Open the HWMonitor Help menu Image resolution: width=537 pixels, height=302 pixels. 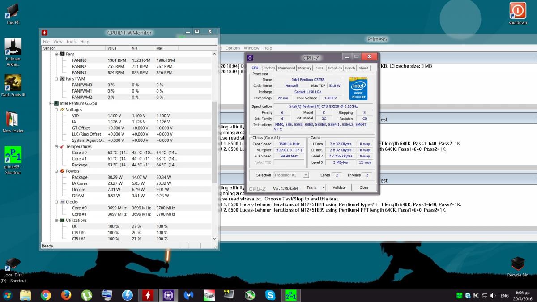pyautogui.click(x=85, y=42)
